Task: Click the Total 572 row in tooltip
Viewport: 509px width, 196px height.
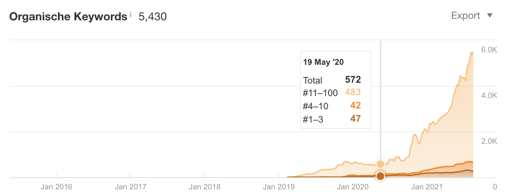Action: tap(332, 80)
